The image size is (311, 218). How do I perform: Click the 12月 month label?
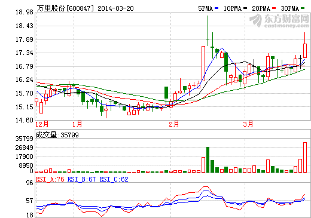click(42, 124)
